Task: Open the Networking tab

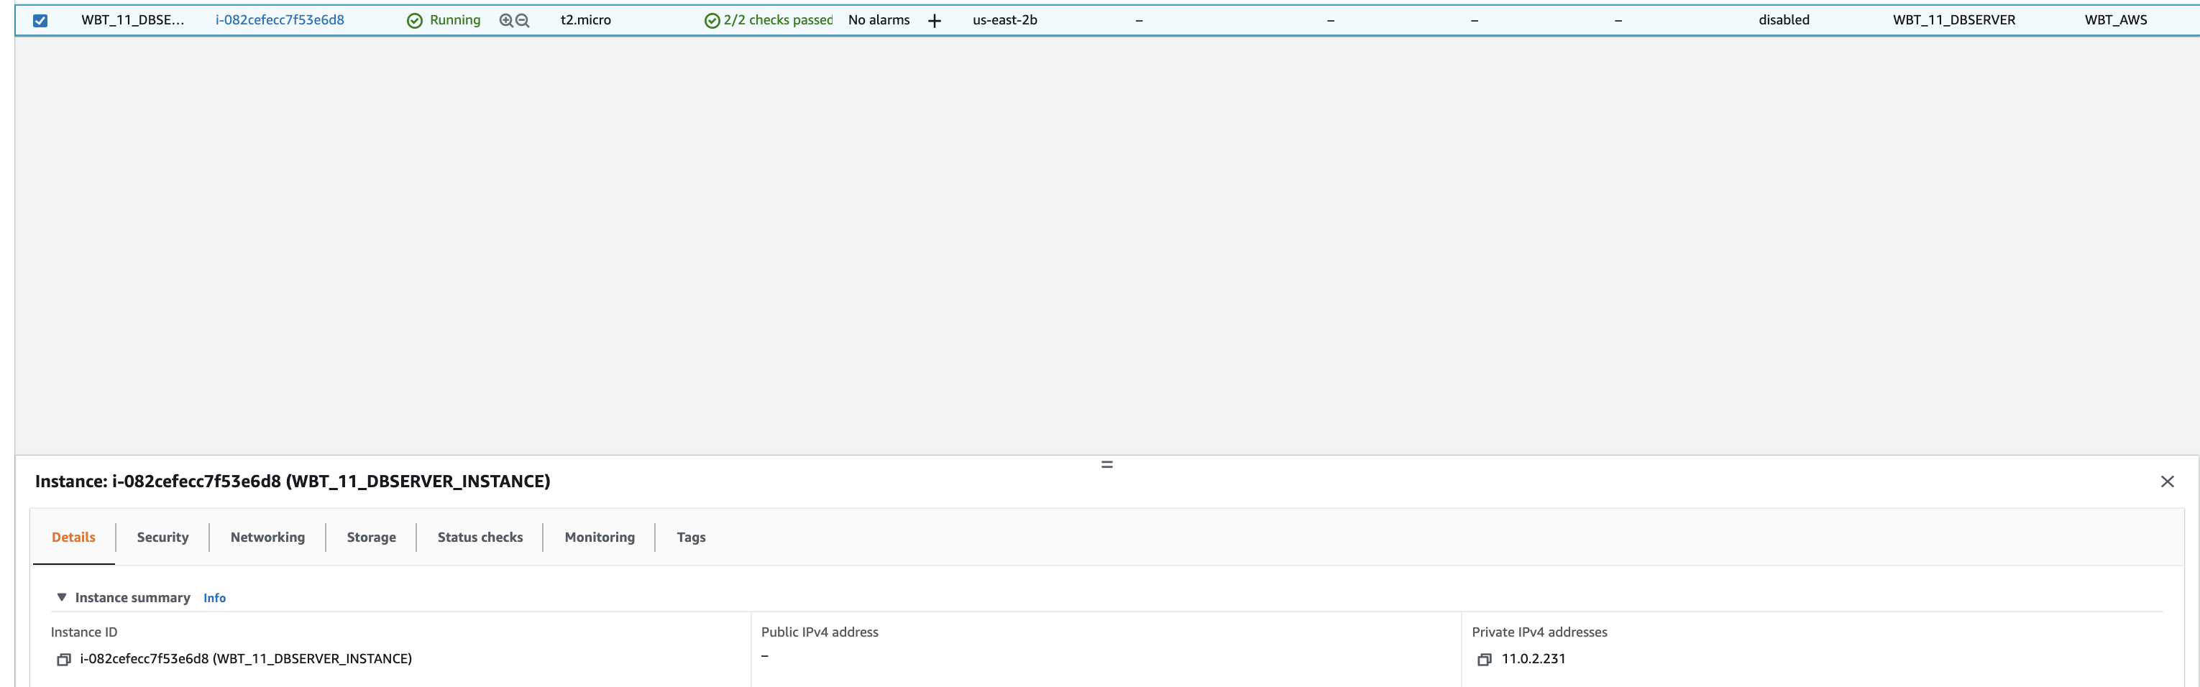Action: [267, 537]
